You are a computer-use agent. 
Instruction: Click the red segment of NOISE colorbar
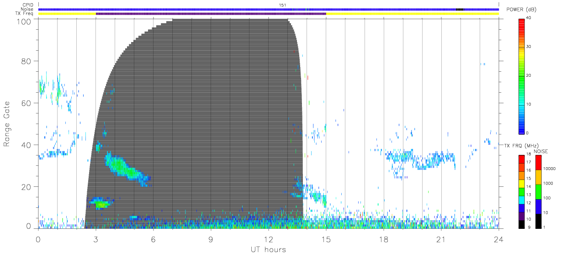pyautogui.click(x=538, y=163)
